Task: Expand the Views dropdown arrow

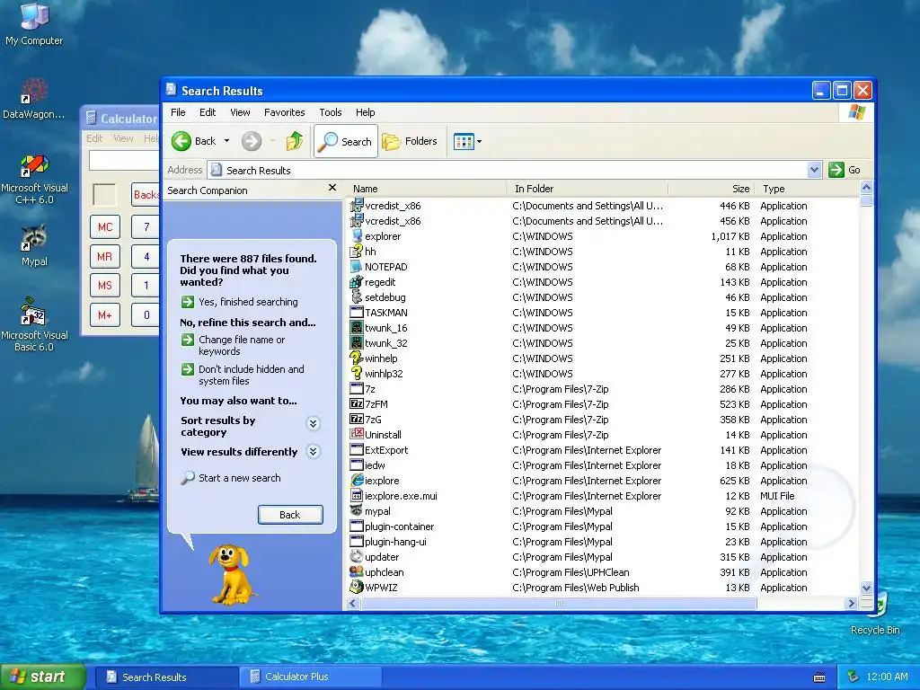Action: tap(480, 141)
